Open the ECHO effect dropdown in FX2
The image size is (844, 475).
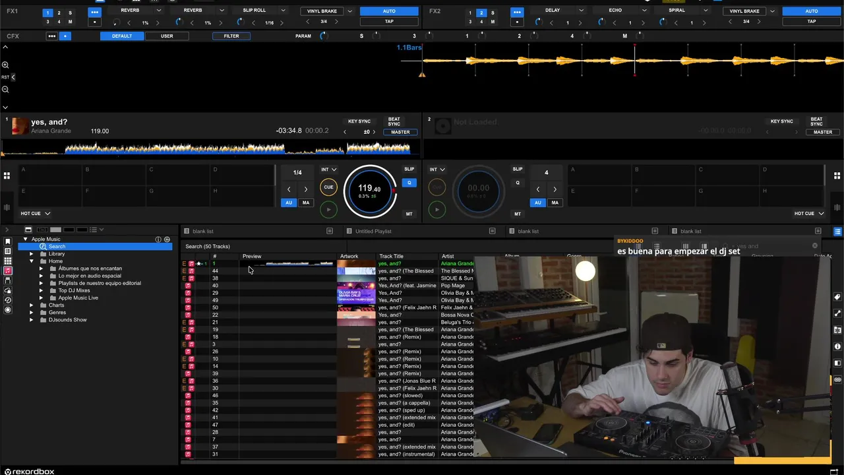[x=644, y=11]
